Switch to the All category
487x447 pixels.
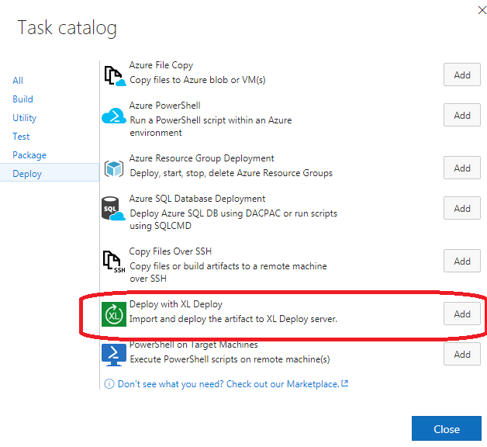coord(18,81)
